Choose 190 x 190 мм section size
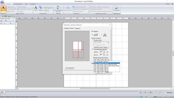The height and width of the screenshot is (98, 174). 107,69
